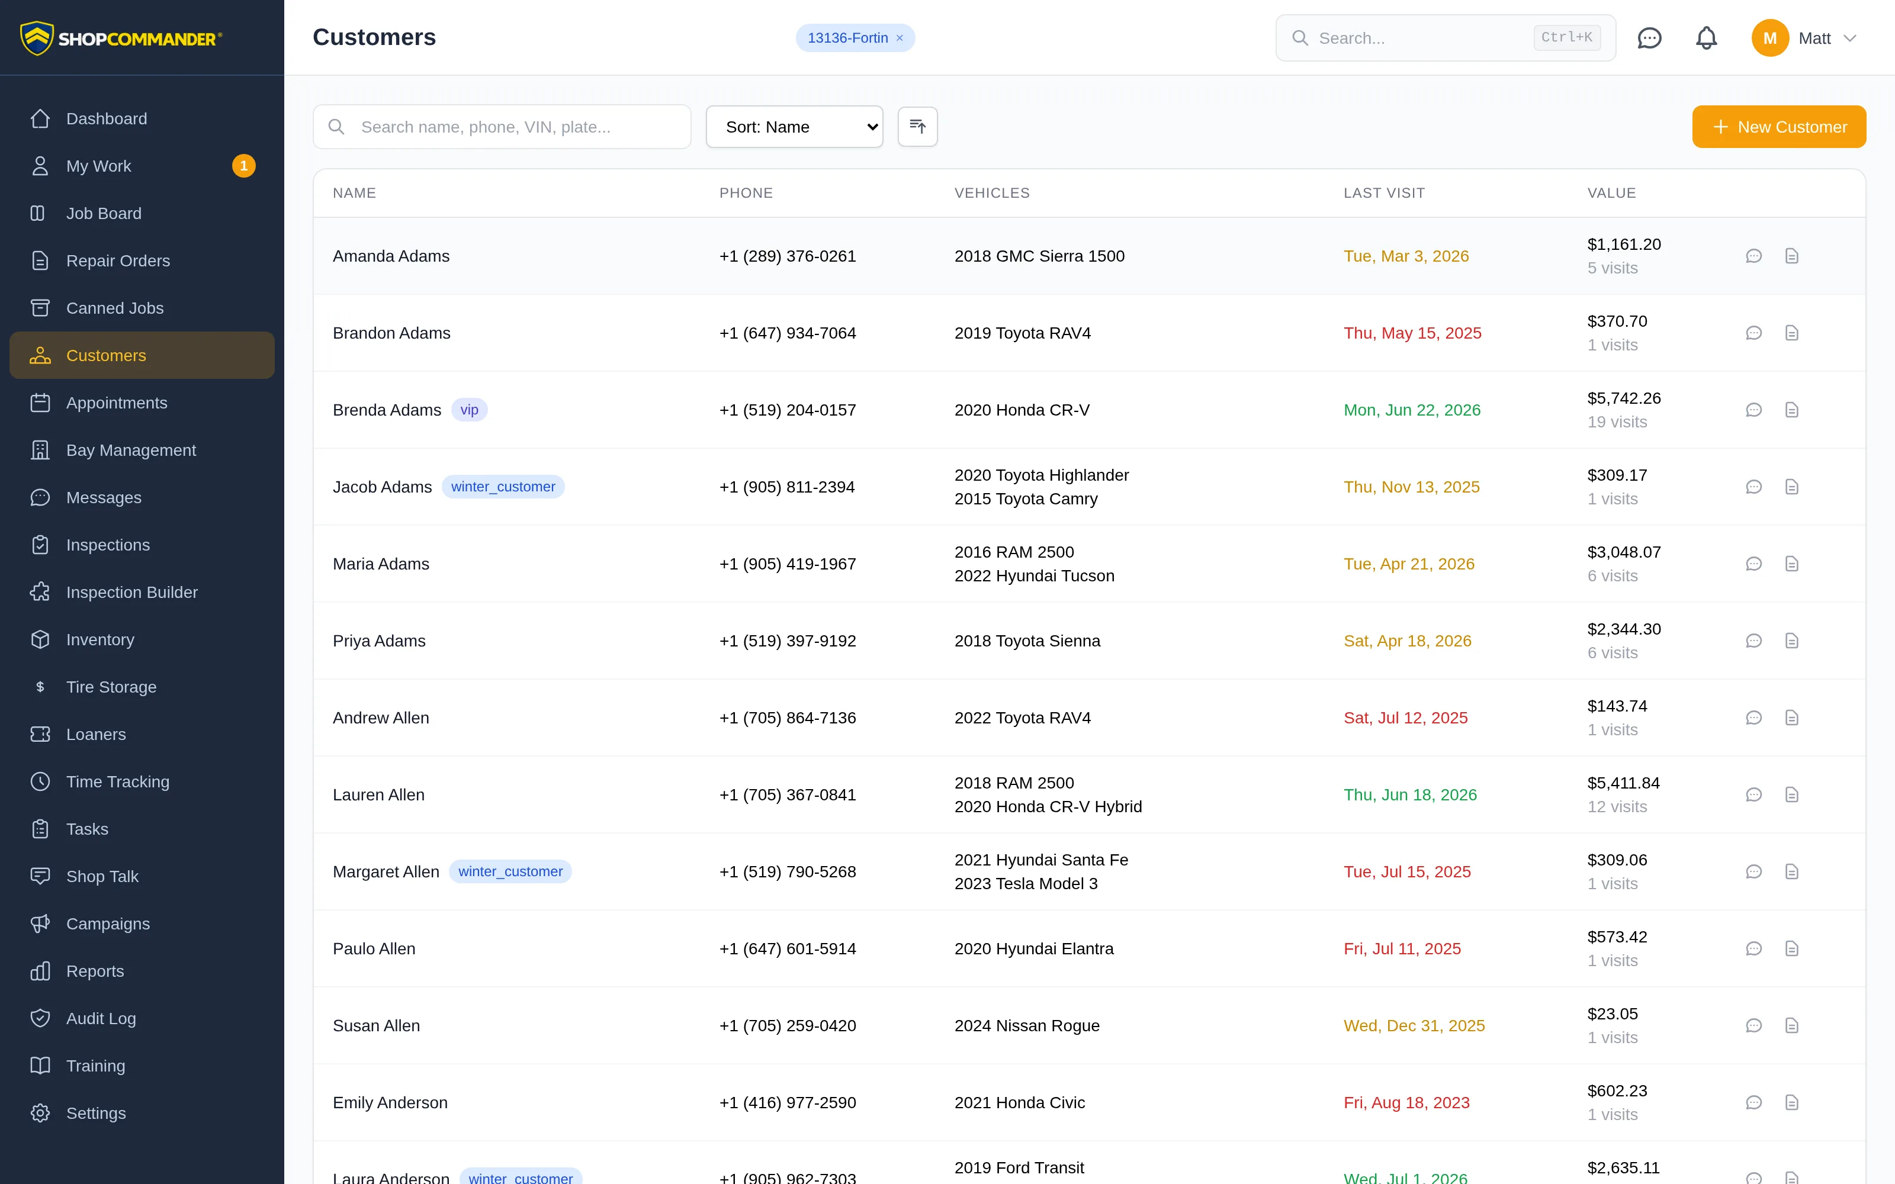Click winter_customer tag on Margaret Allen

pos(510,871)
